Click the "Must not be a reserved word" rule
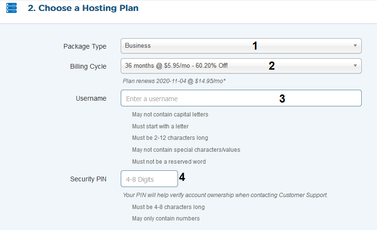 pyautogui.click(x=169, y=162)
